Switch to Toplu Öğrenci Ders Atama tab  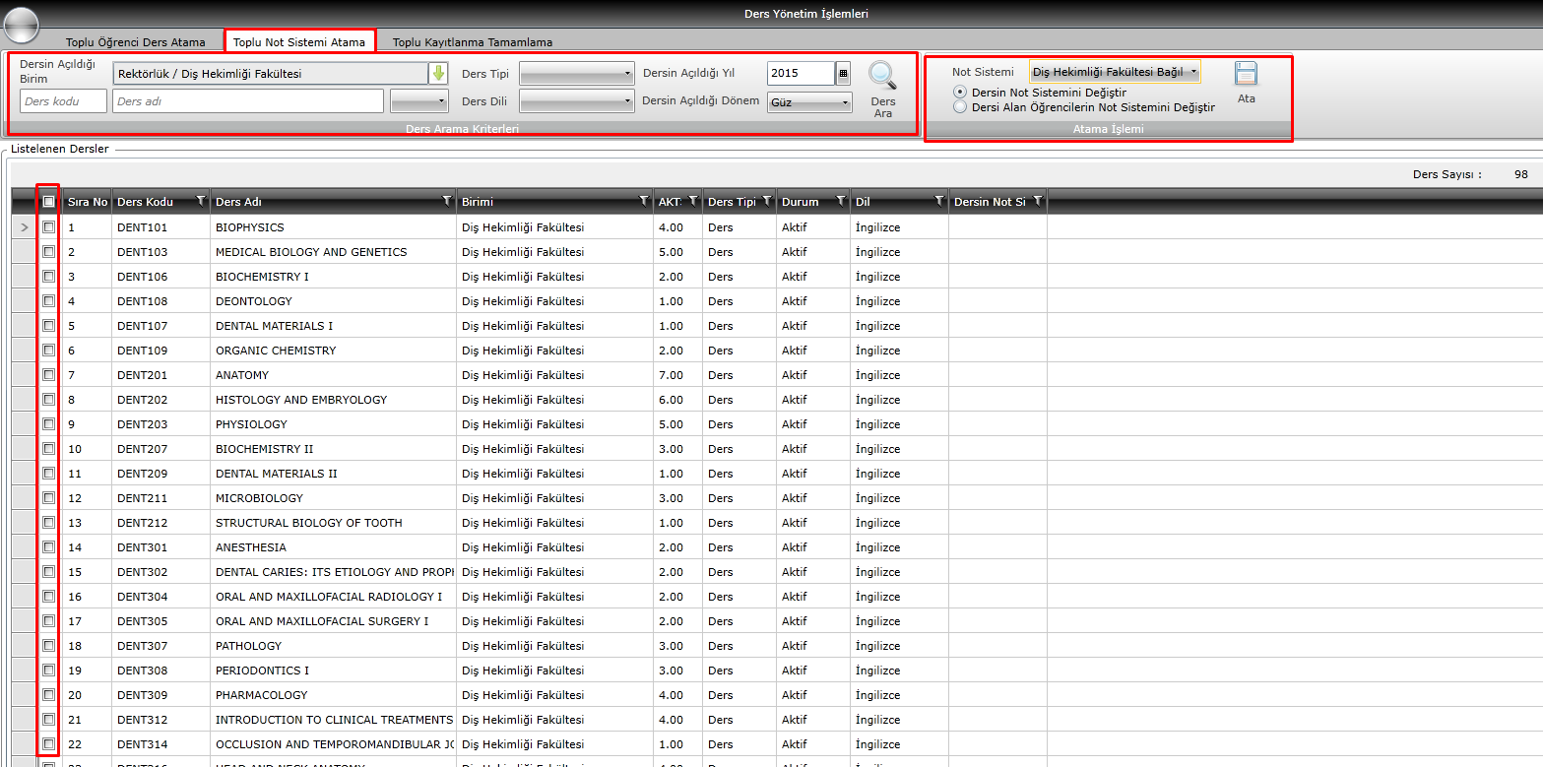136,42
